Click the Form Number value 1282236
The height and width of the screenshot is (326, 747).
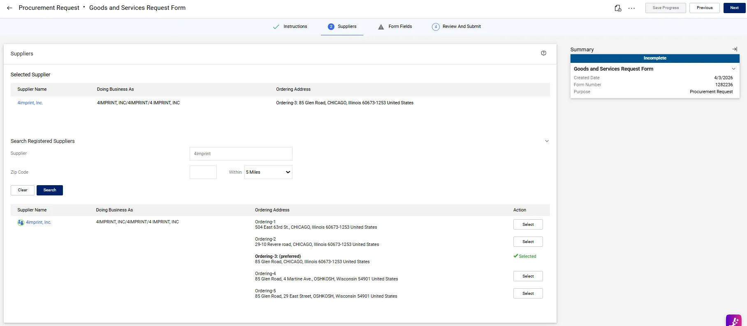click(724, 85)
